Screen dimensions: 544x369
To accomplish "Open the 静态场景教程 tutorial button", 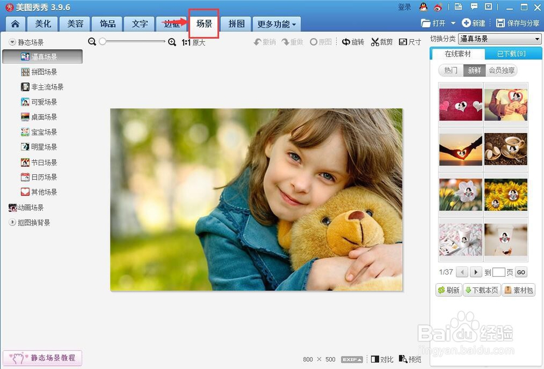I will pos(42,358).
